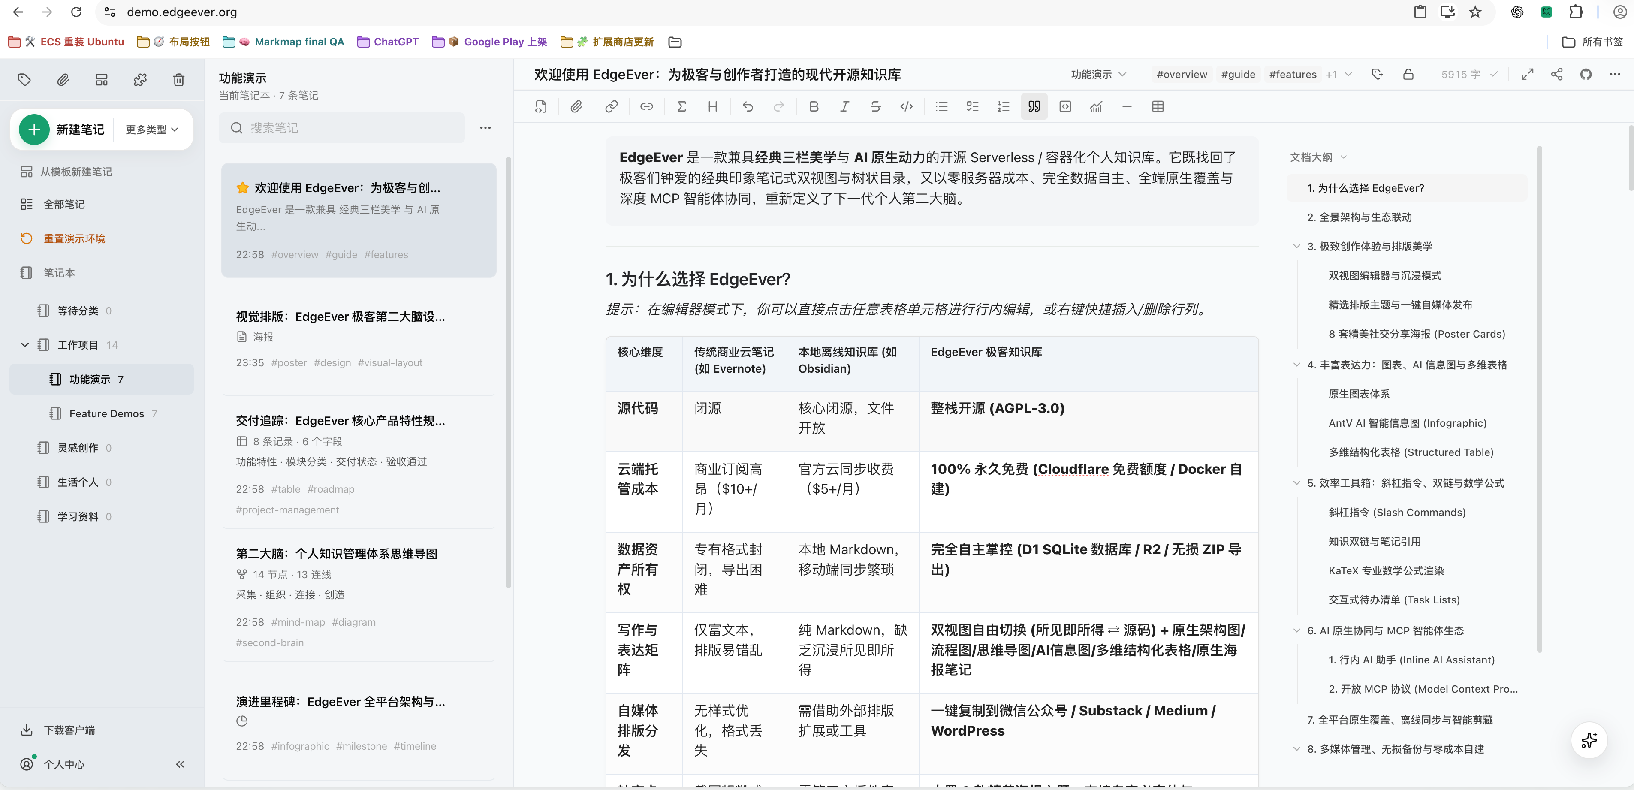Open the attachments paperclip sidebar icon
Viewport: 1634px width, 790px height.
click(x=63, y=79)
